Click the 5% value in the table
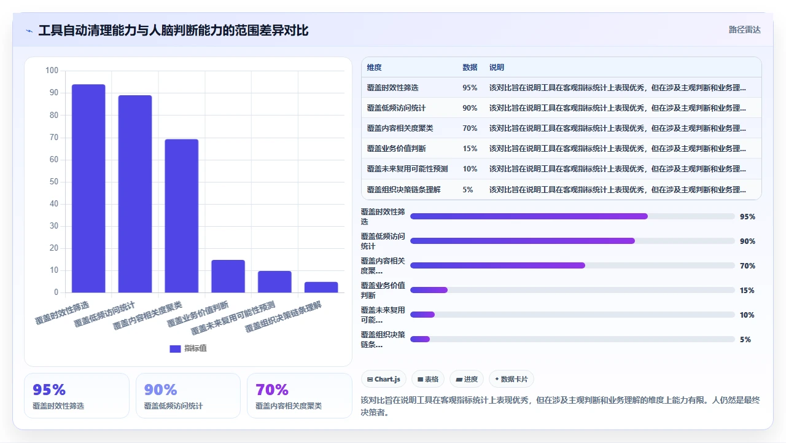This screenshot has height=443, width=786. 468,190
